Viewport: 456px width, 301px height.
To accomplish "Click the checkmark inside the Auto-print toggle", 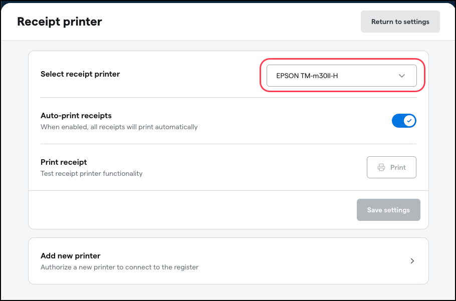I will [x=409, y=121].
